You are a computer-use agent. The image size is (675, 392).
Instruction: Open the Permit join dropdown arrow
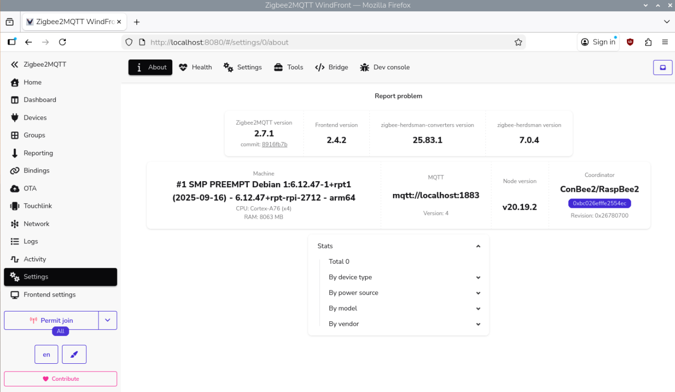[x=108, y=320]
